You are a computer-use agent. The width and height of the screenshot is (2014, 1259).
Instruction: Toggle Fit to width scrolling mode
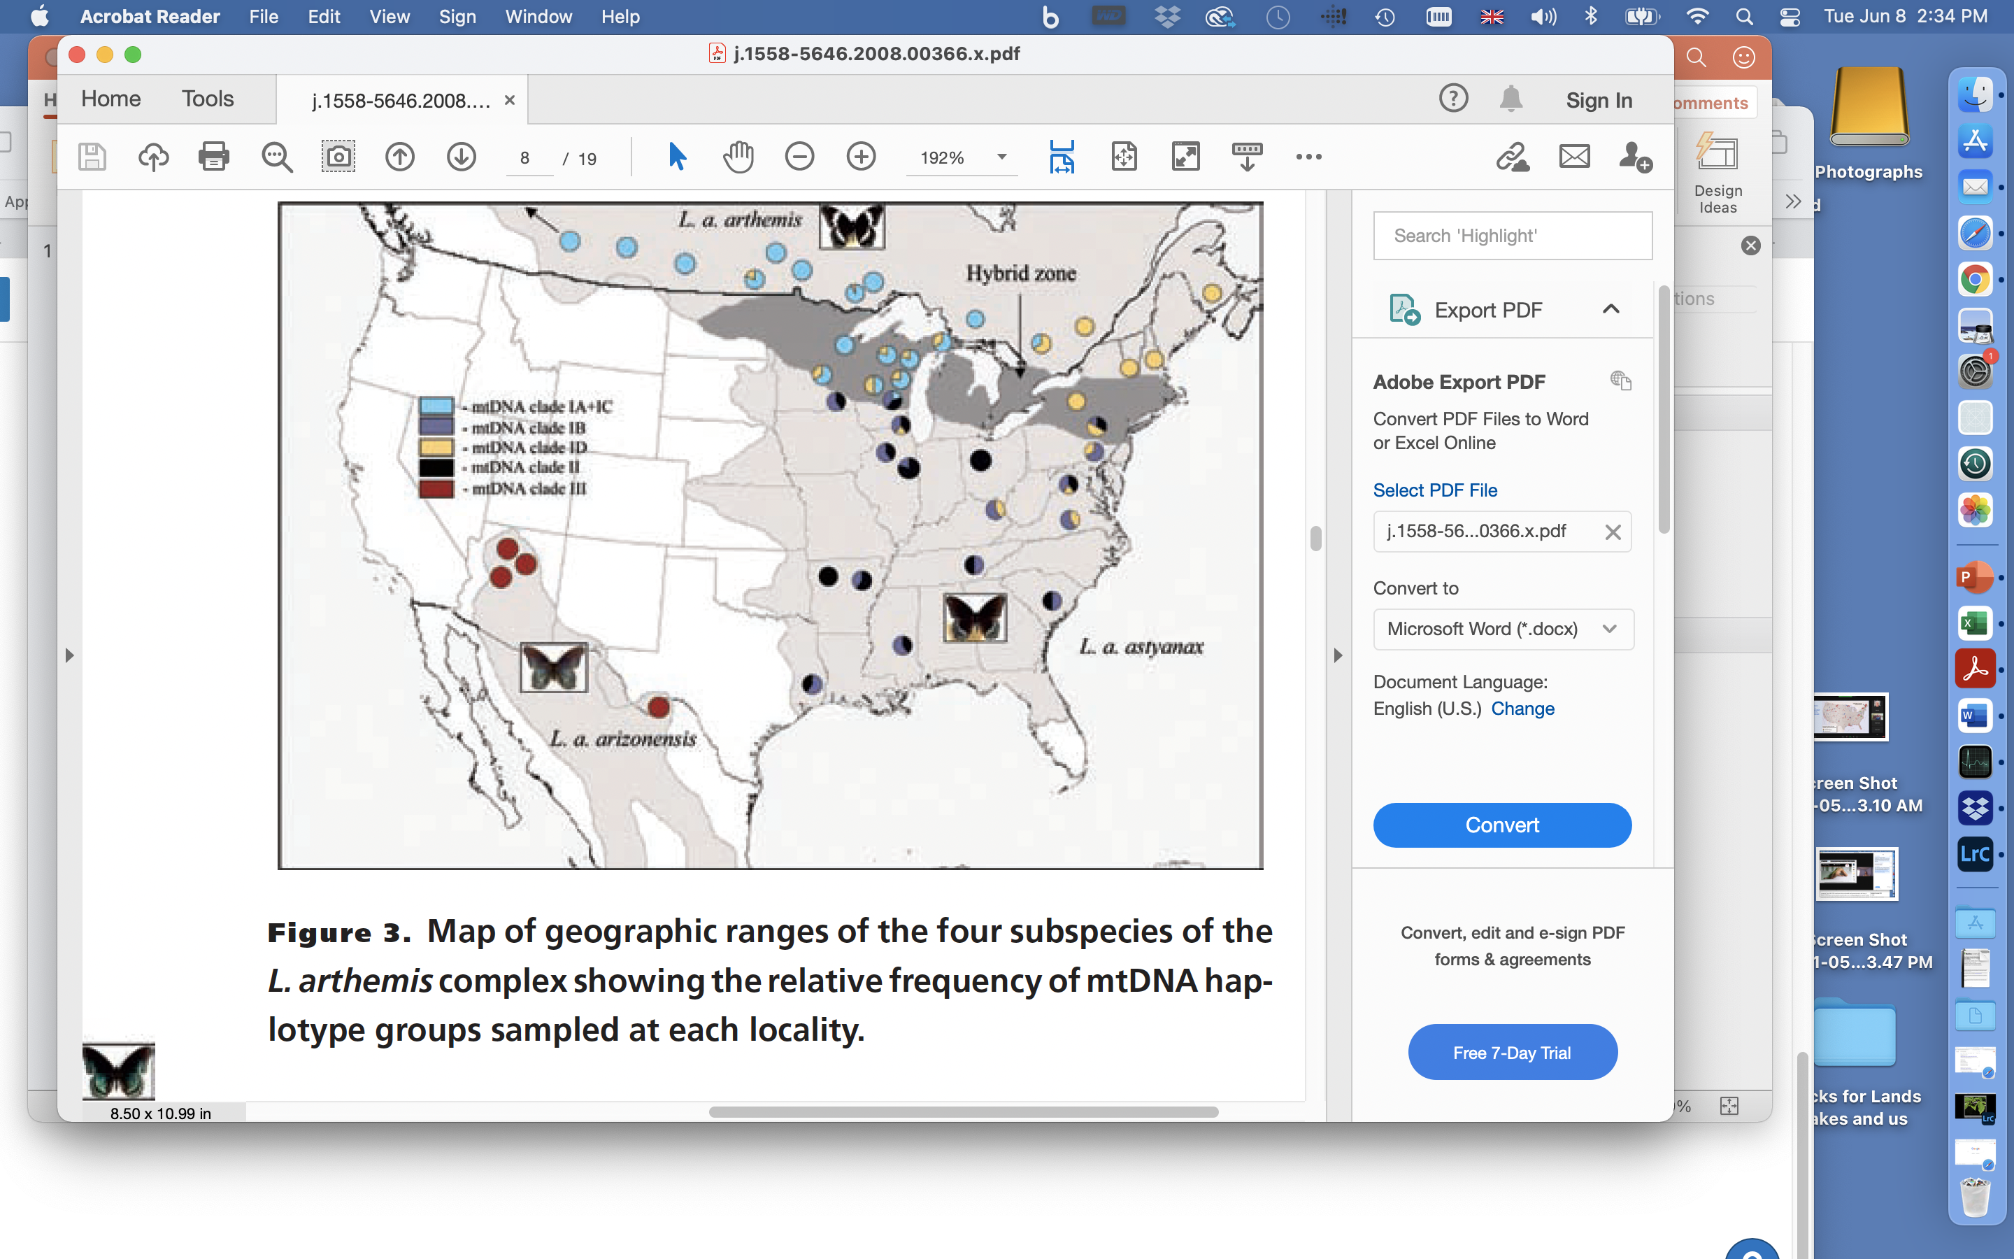point(1062,157)
